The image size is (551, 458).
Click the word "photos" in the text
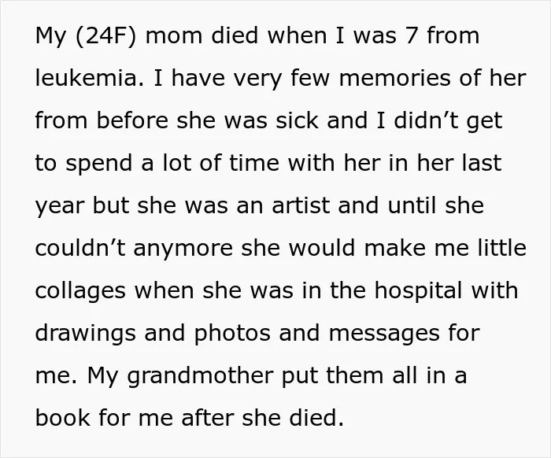coord(232,334)
